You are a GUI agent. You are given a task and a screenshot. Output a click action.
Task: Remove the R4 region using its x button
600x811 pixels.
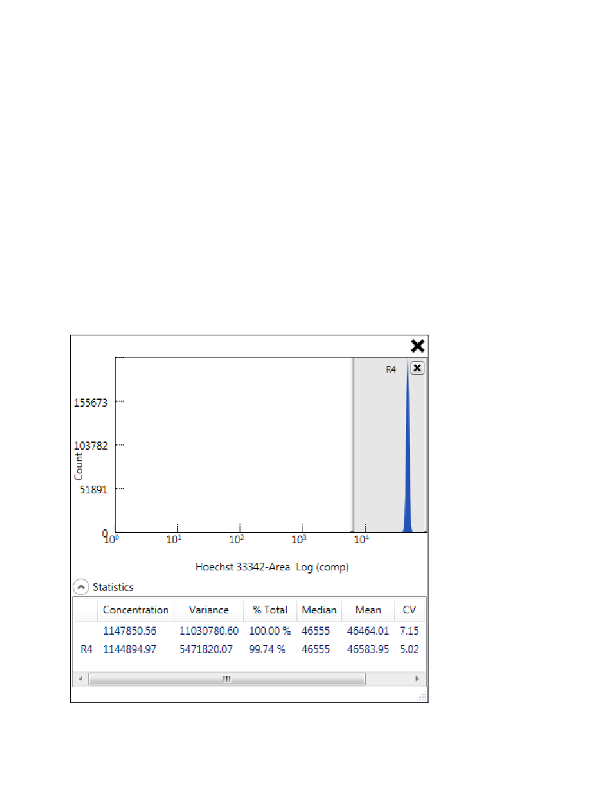(x=417, y=368)
